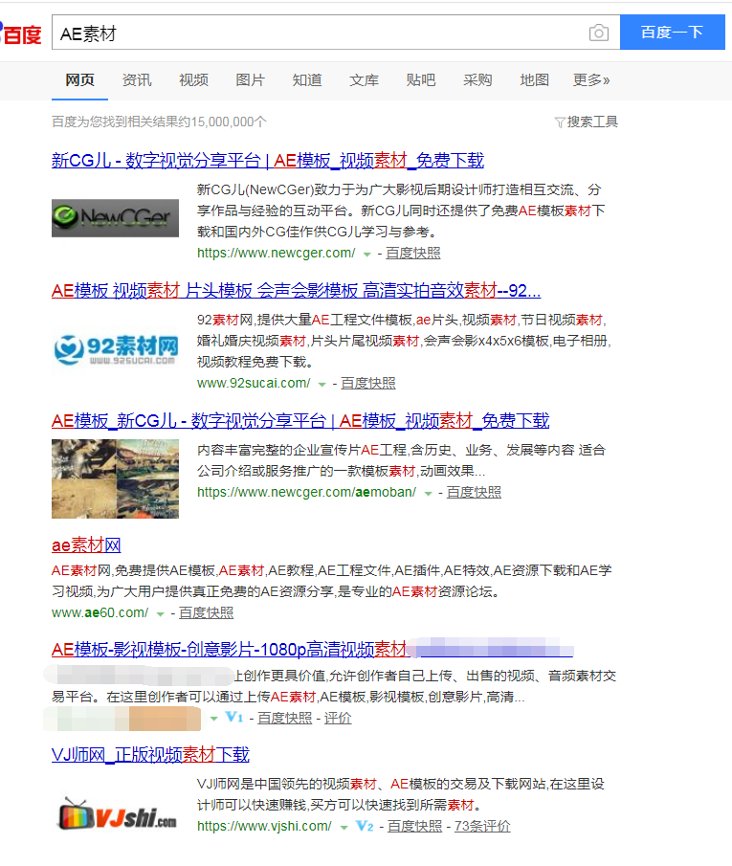Click the 评价 link beside V1 result
Screen dimensions: 732x866
[x=338, y=718]
